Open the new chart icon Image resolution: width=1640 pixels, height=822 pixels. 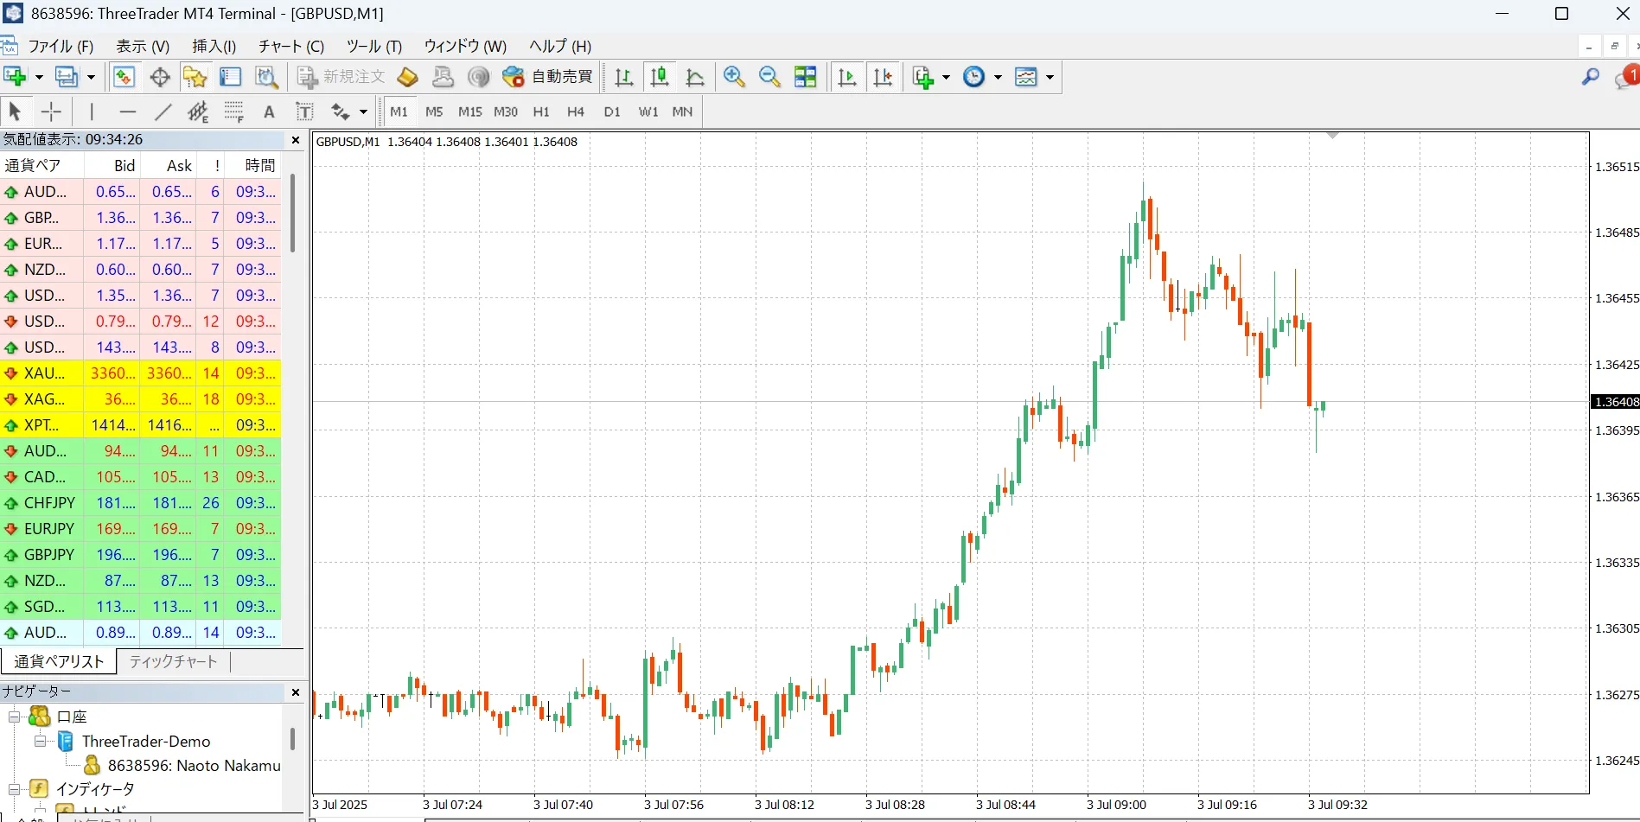click(15, 77)
